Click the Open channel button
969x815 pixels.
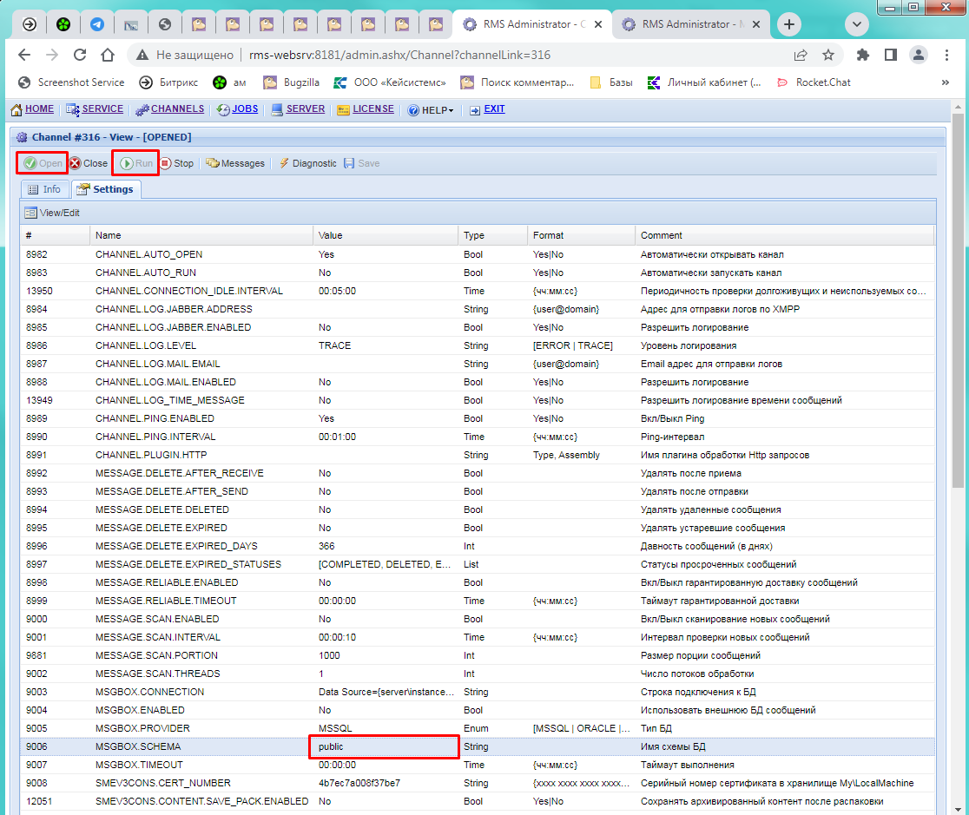(43, 163)
